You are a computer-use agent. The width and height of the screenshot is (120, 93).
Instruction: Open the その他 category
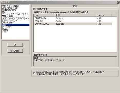pyautogui.click(x=5, y=31)
